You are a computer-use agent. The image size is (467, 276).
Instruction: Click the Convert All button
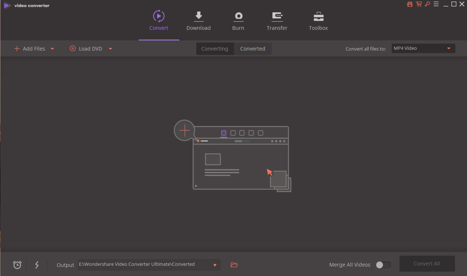pyautogui.click(x=427, y=264)
